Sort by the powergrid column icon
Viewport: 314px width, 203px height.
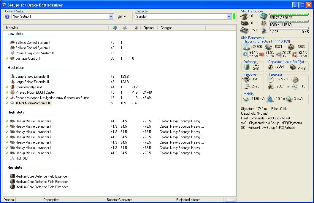(125, 28)
